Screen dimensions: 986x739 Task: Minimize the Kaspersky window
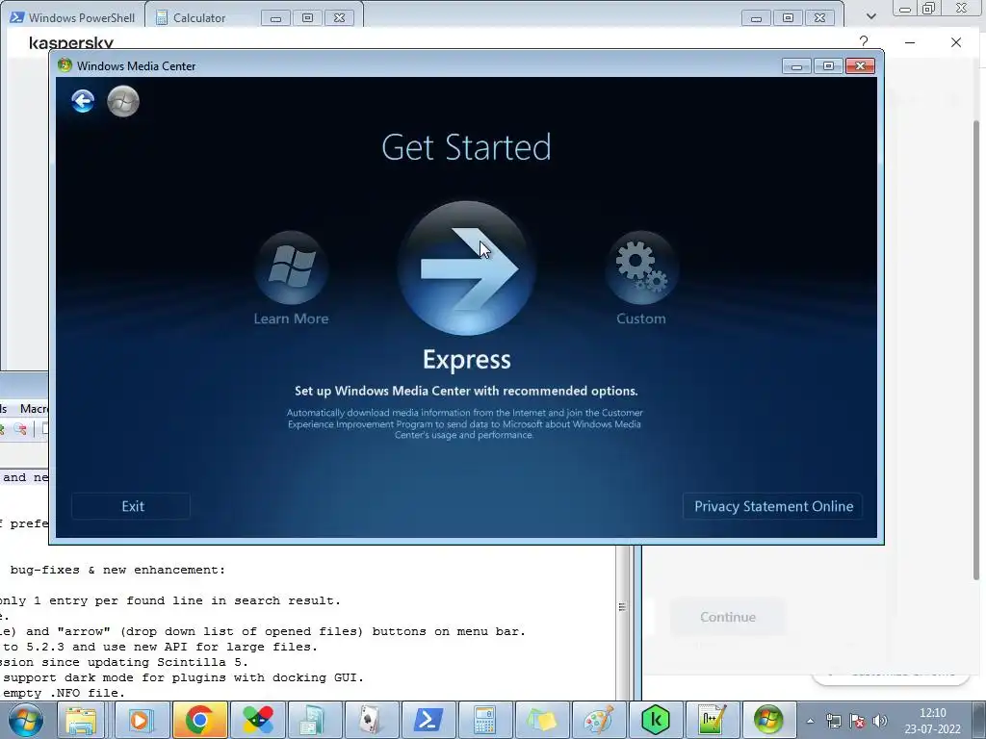(x=910, y=42)
